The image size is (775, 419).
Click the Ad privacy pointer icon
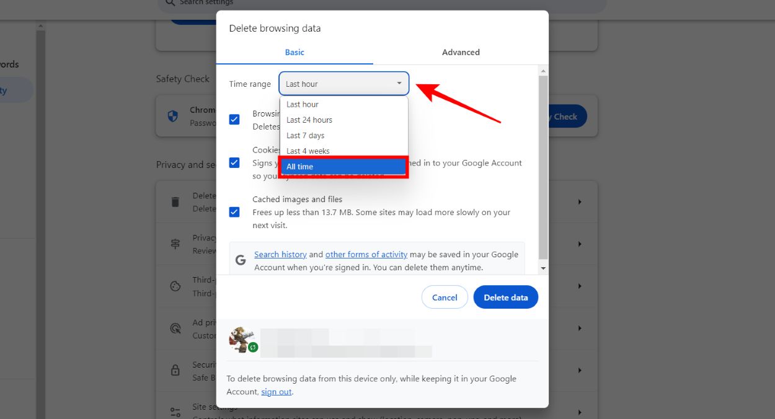pyautogui.click(x=174, y=328)
